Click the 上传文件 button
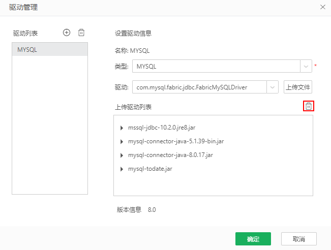The image size is (331, 250). tap(297, 87)
